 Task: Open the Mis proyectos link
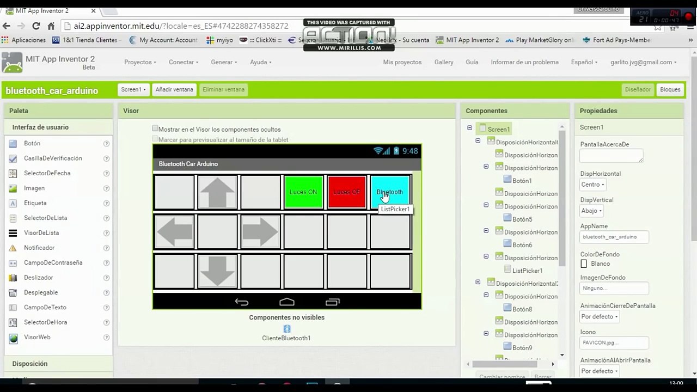pos(402,62)
